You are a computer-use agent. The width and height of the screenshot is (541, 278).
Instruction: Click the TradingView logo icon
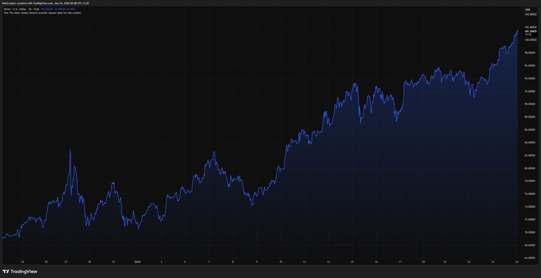[6, 272]
